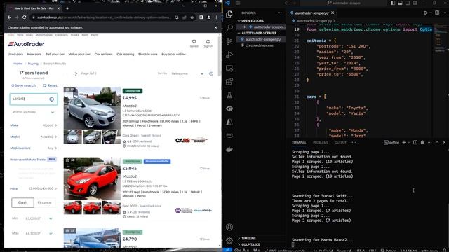This screenshot has width=449, height=252.
Task: Select the Terminal tab in panel
Action: tap(299, 142)
